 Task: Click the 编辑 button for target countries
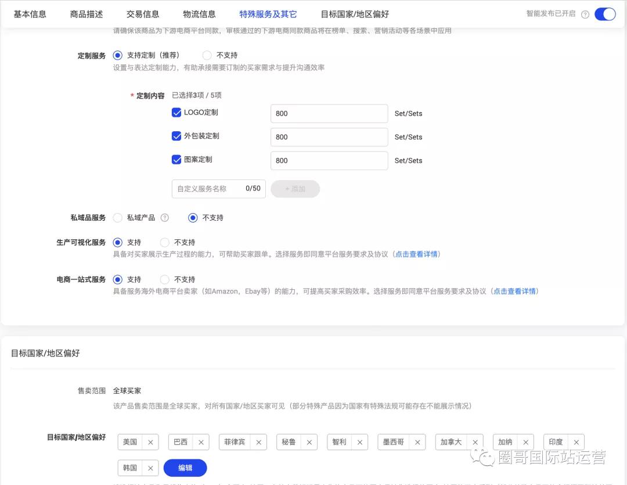185,468
